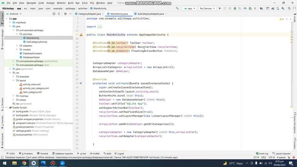Click the override gutter icon at onCreate

point(81,83)
